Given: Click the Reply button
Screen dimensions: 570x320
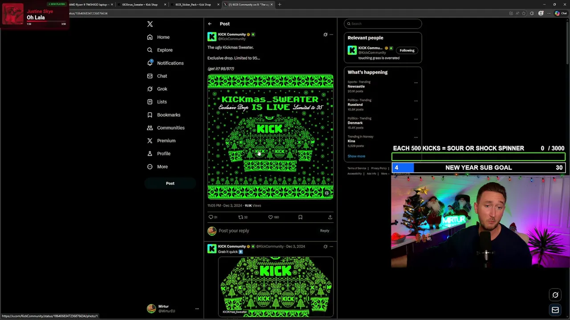Looking at the screenshot, I should pyautogui.click(x=325, y=231).
